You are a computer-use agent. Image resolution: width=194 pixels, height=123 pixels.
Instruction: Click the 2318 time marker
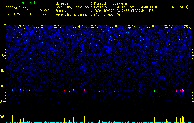[x=150, y=26]
